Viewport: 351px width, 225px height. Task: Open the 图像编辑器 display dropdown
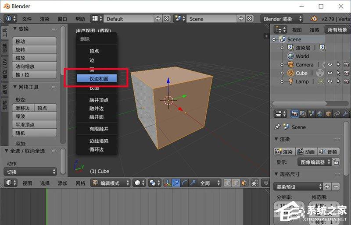click(315, 162)
